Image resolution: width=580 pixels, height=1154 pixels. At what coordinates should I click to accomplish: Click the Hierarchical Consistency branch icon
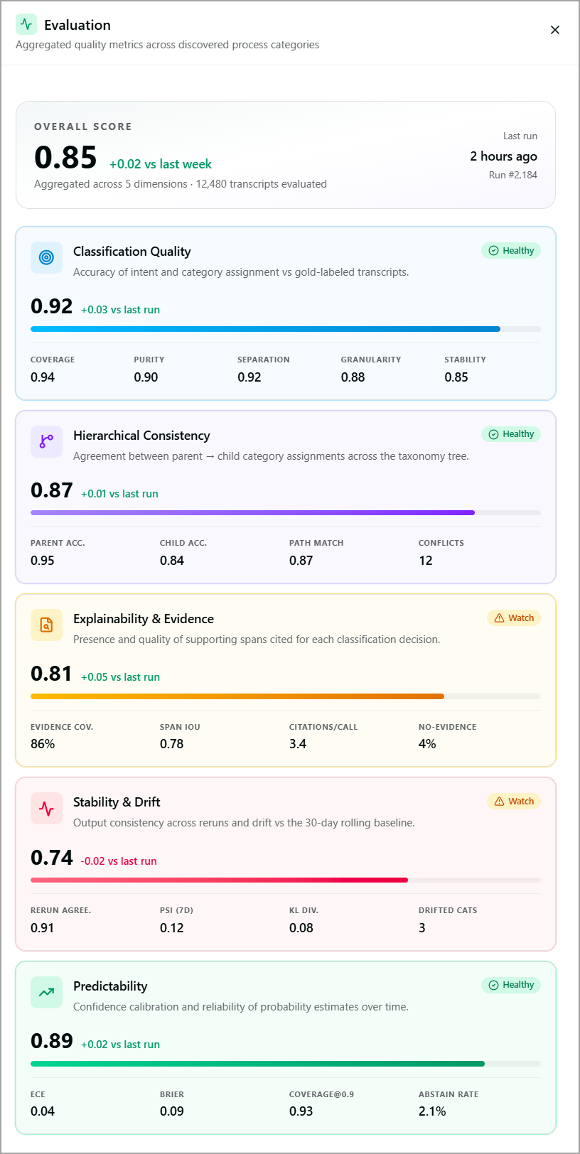(x=46, y=441)
